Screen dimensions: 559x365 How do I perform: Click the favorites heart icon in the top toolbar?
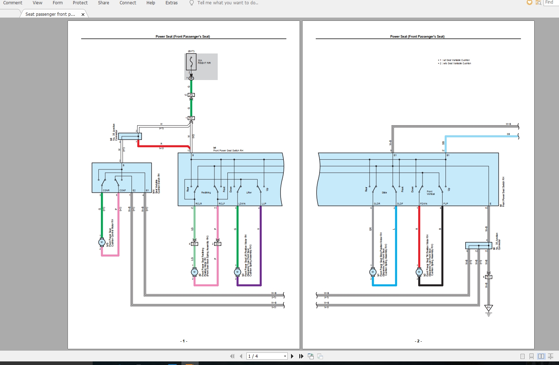point(529,3)
